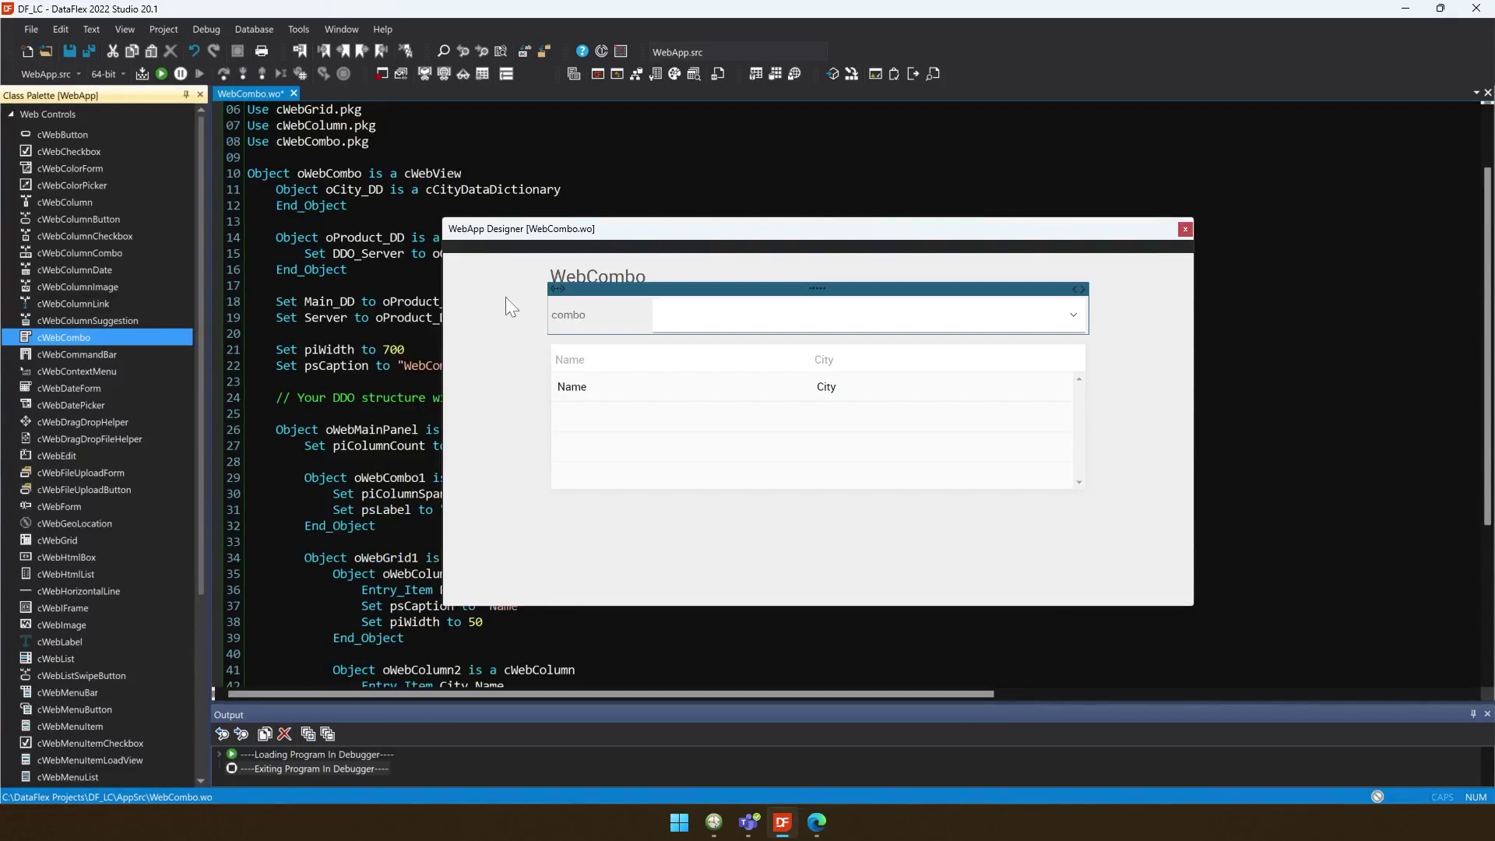Open Microsoft Teams from the taskbar

pyautogui.click(x=749, y=822)
